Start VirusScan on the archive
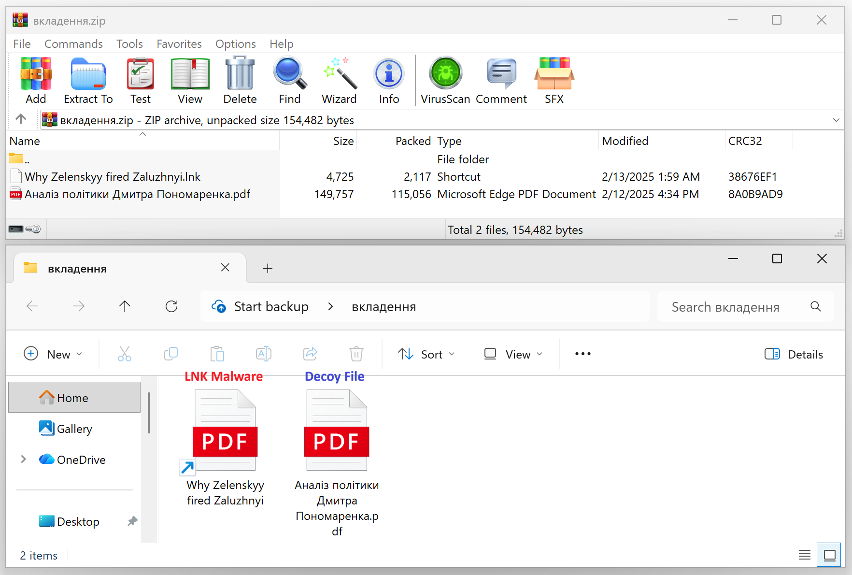 (x=445, y=80)
